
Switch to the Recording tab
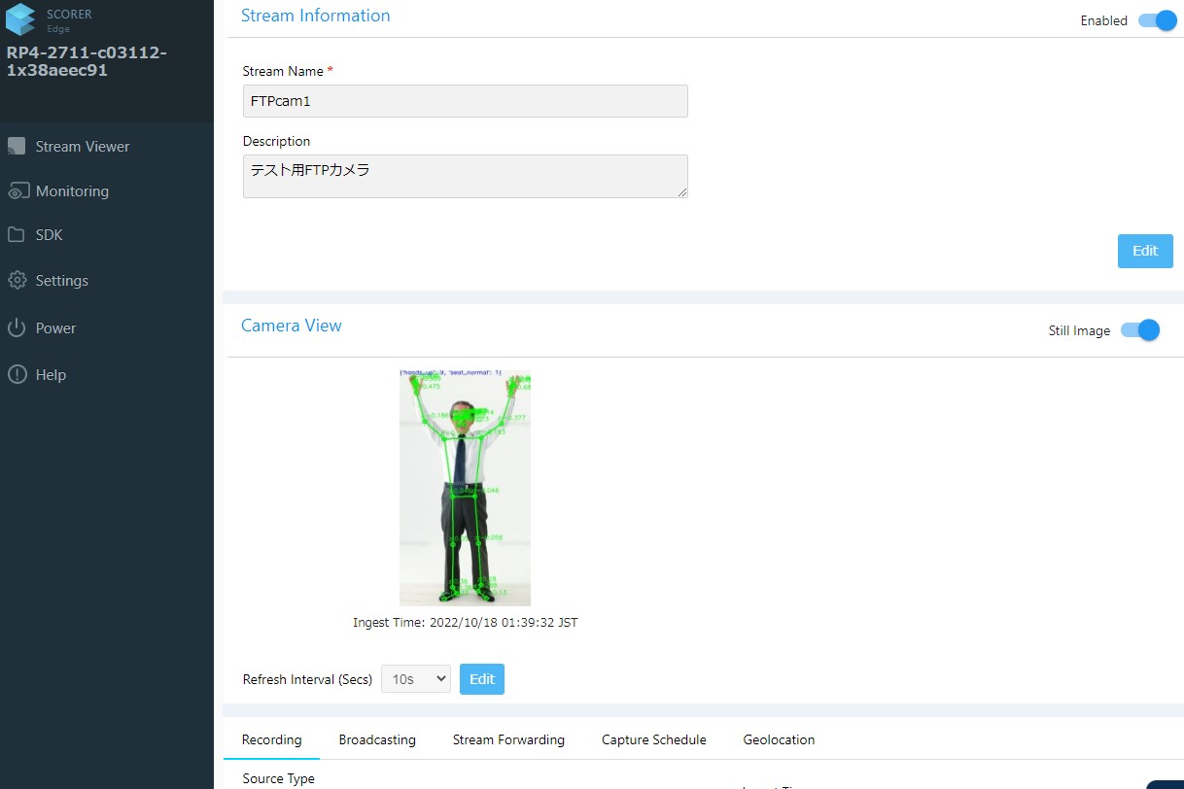(x=271, y=739)
